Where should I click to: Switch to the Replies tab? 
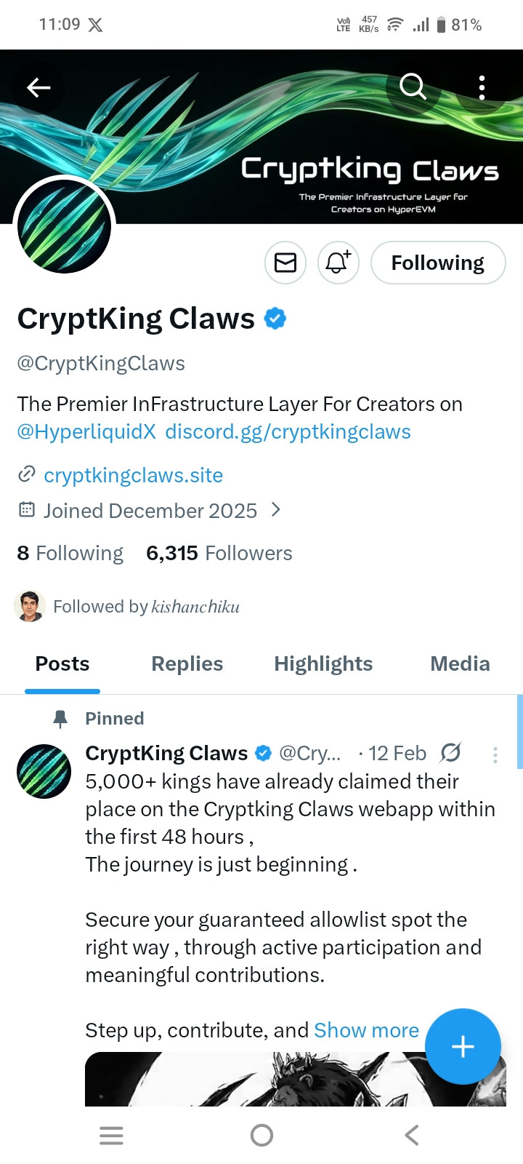tap(187, 663)
